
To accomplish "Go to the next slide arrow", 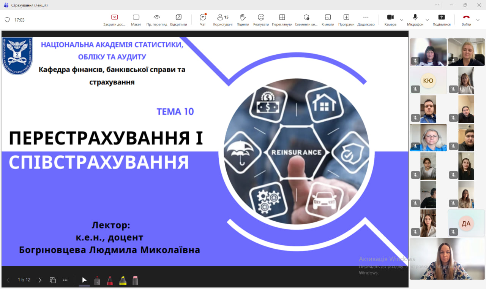I will click(40, 280).
